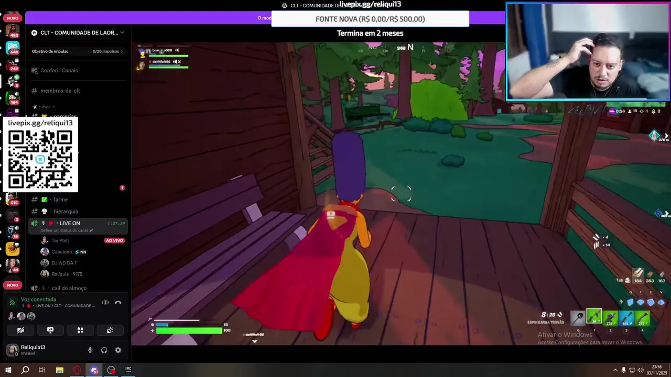Screen dimensions: 671x377
Task: Open Opera browser from taskbar
Action: tap(77, 370)
